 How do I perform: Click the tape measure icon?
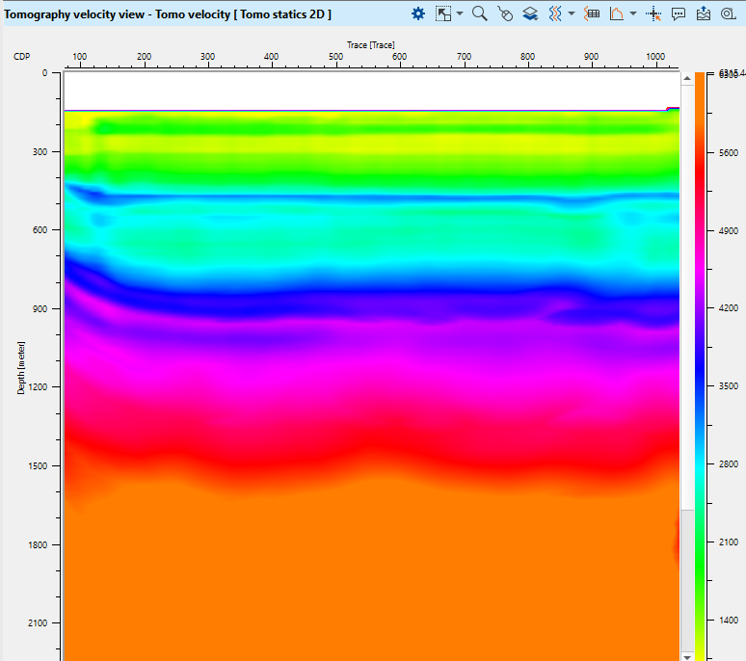coord(729,13)
